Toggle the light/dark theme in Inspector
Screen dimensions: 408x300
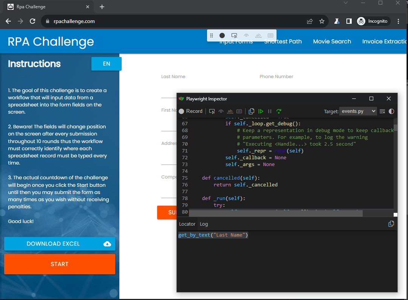[x=391, y=111]
